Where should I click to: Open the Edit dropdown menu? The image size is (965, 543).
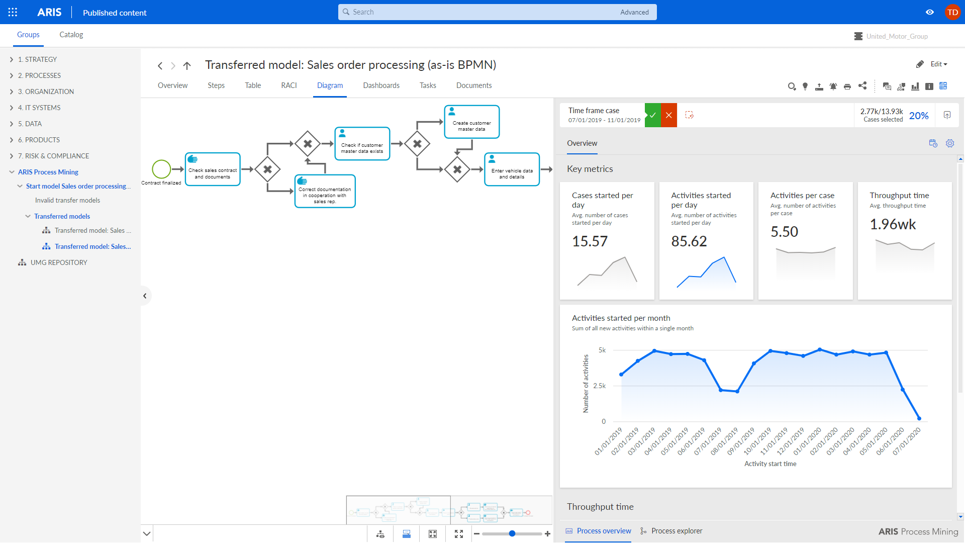coord(938,64)
